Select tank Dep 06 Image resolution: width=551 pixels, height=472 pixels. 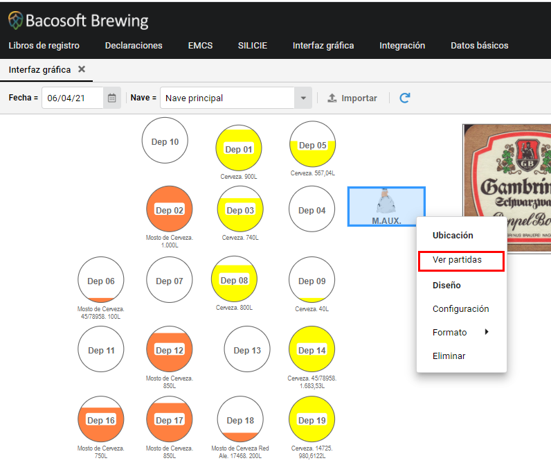(x=101, y=279)
